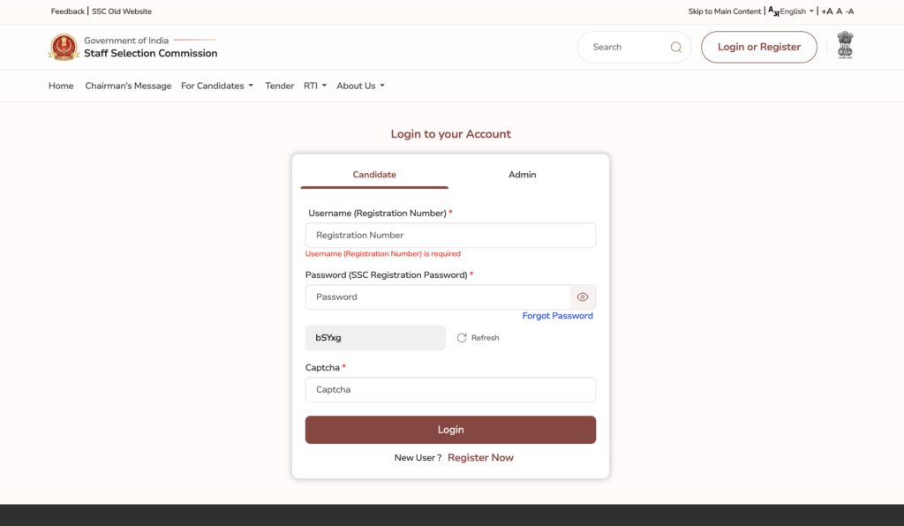Click the language translation icon near English

click(772, 11)
